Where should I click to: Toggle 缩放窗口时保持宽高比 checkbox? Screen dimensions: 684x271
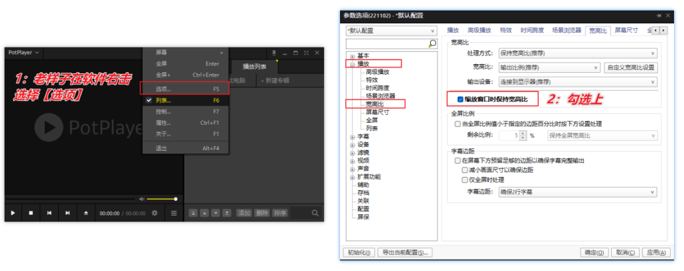(x=460, y=99)
